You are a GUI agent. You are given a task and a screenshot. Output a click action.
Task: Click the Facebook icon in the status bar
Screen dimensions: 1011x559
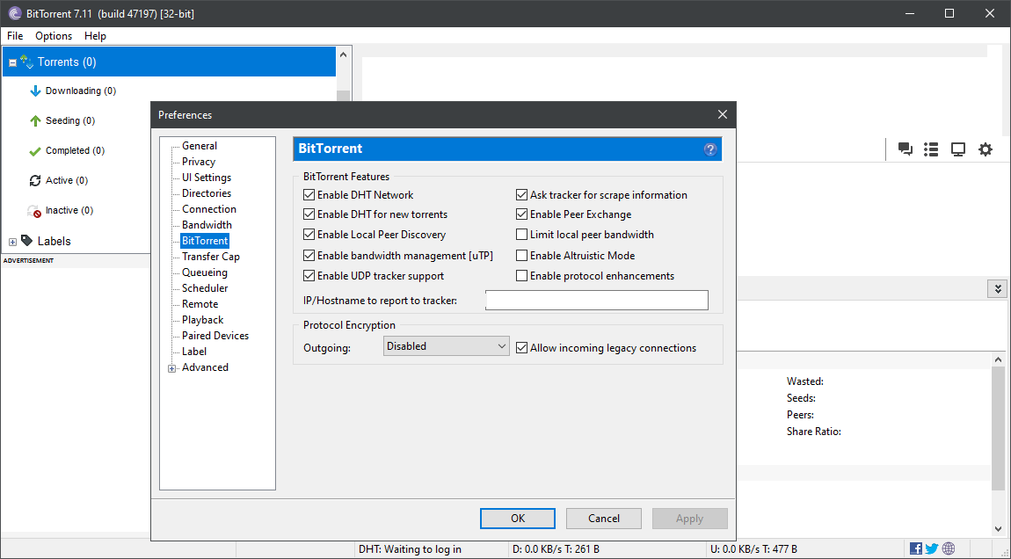[915, 548]
